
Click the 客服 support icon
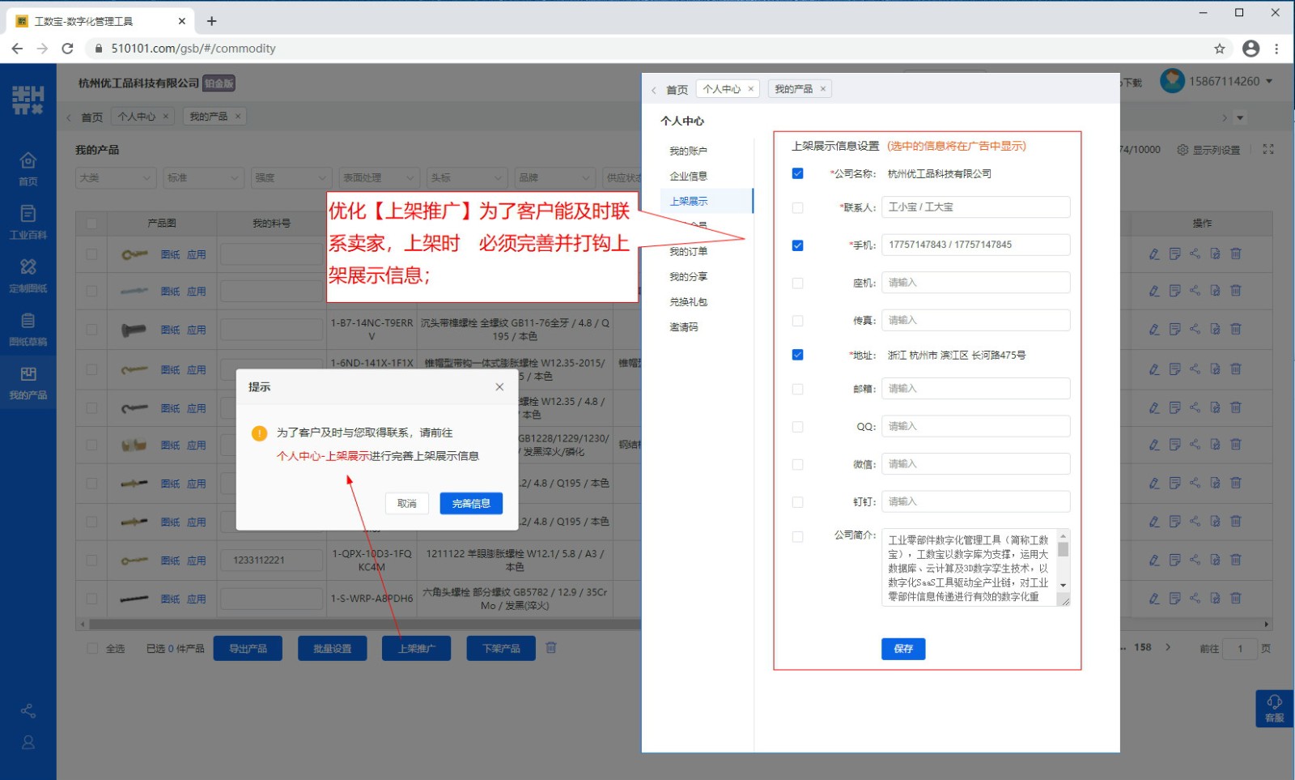(x=1274, y=708)
